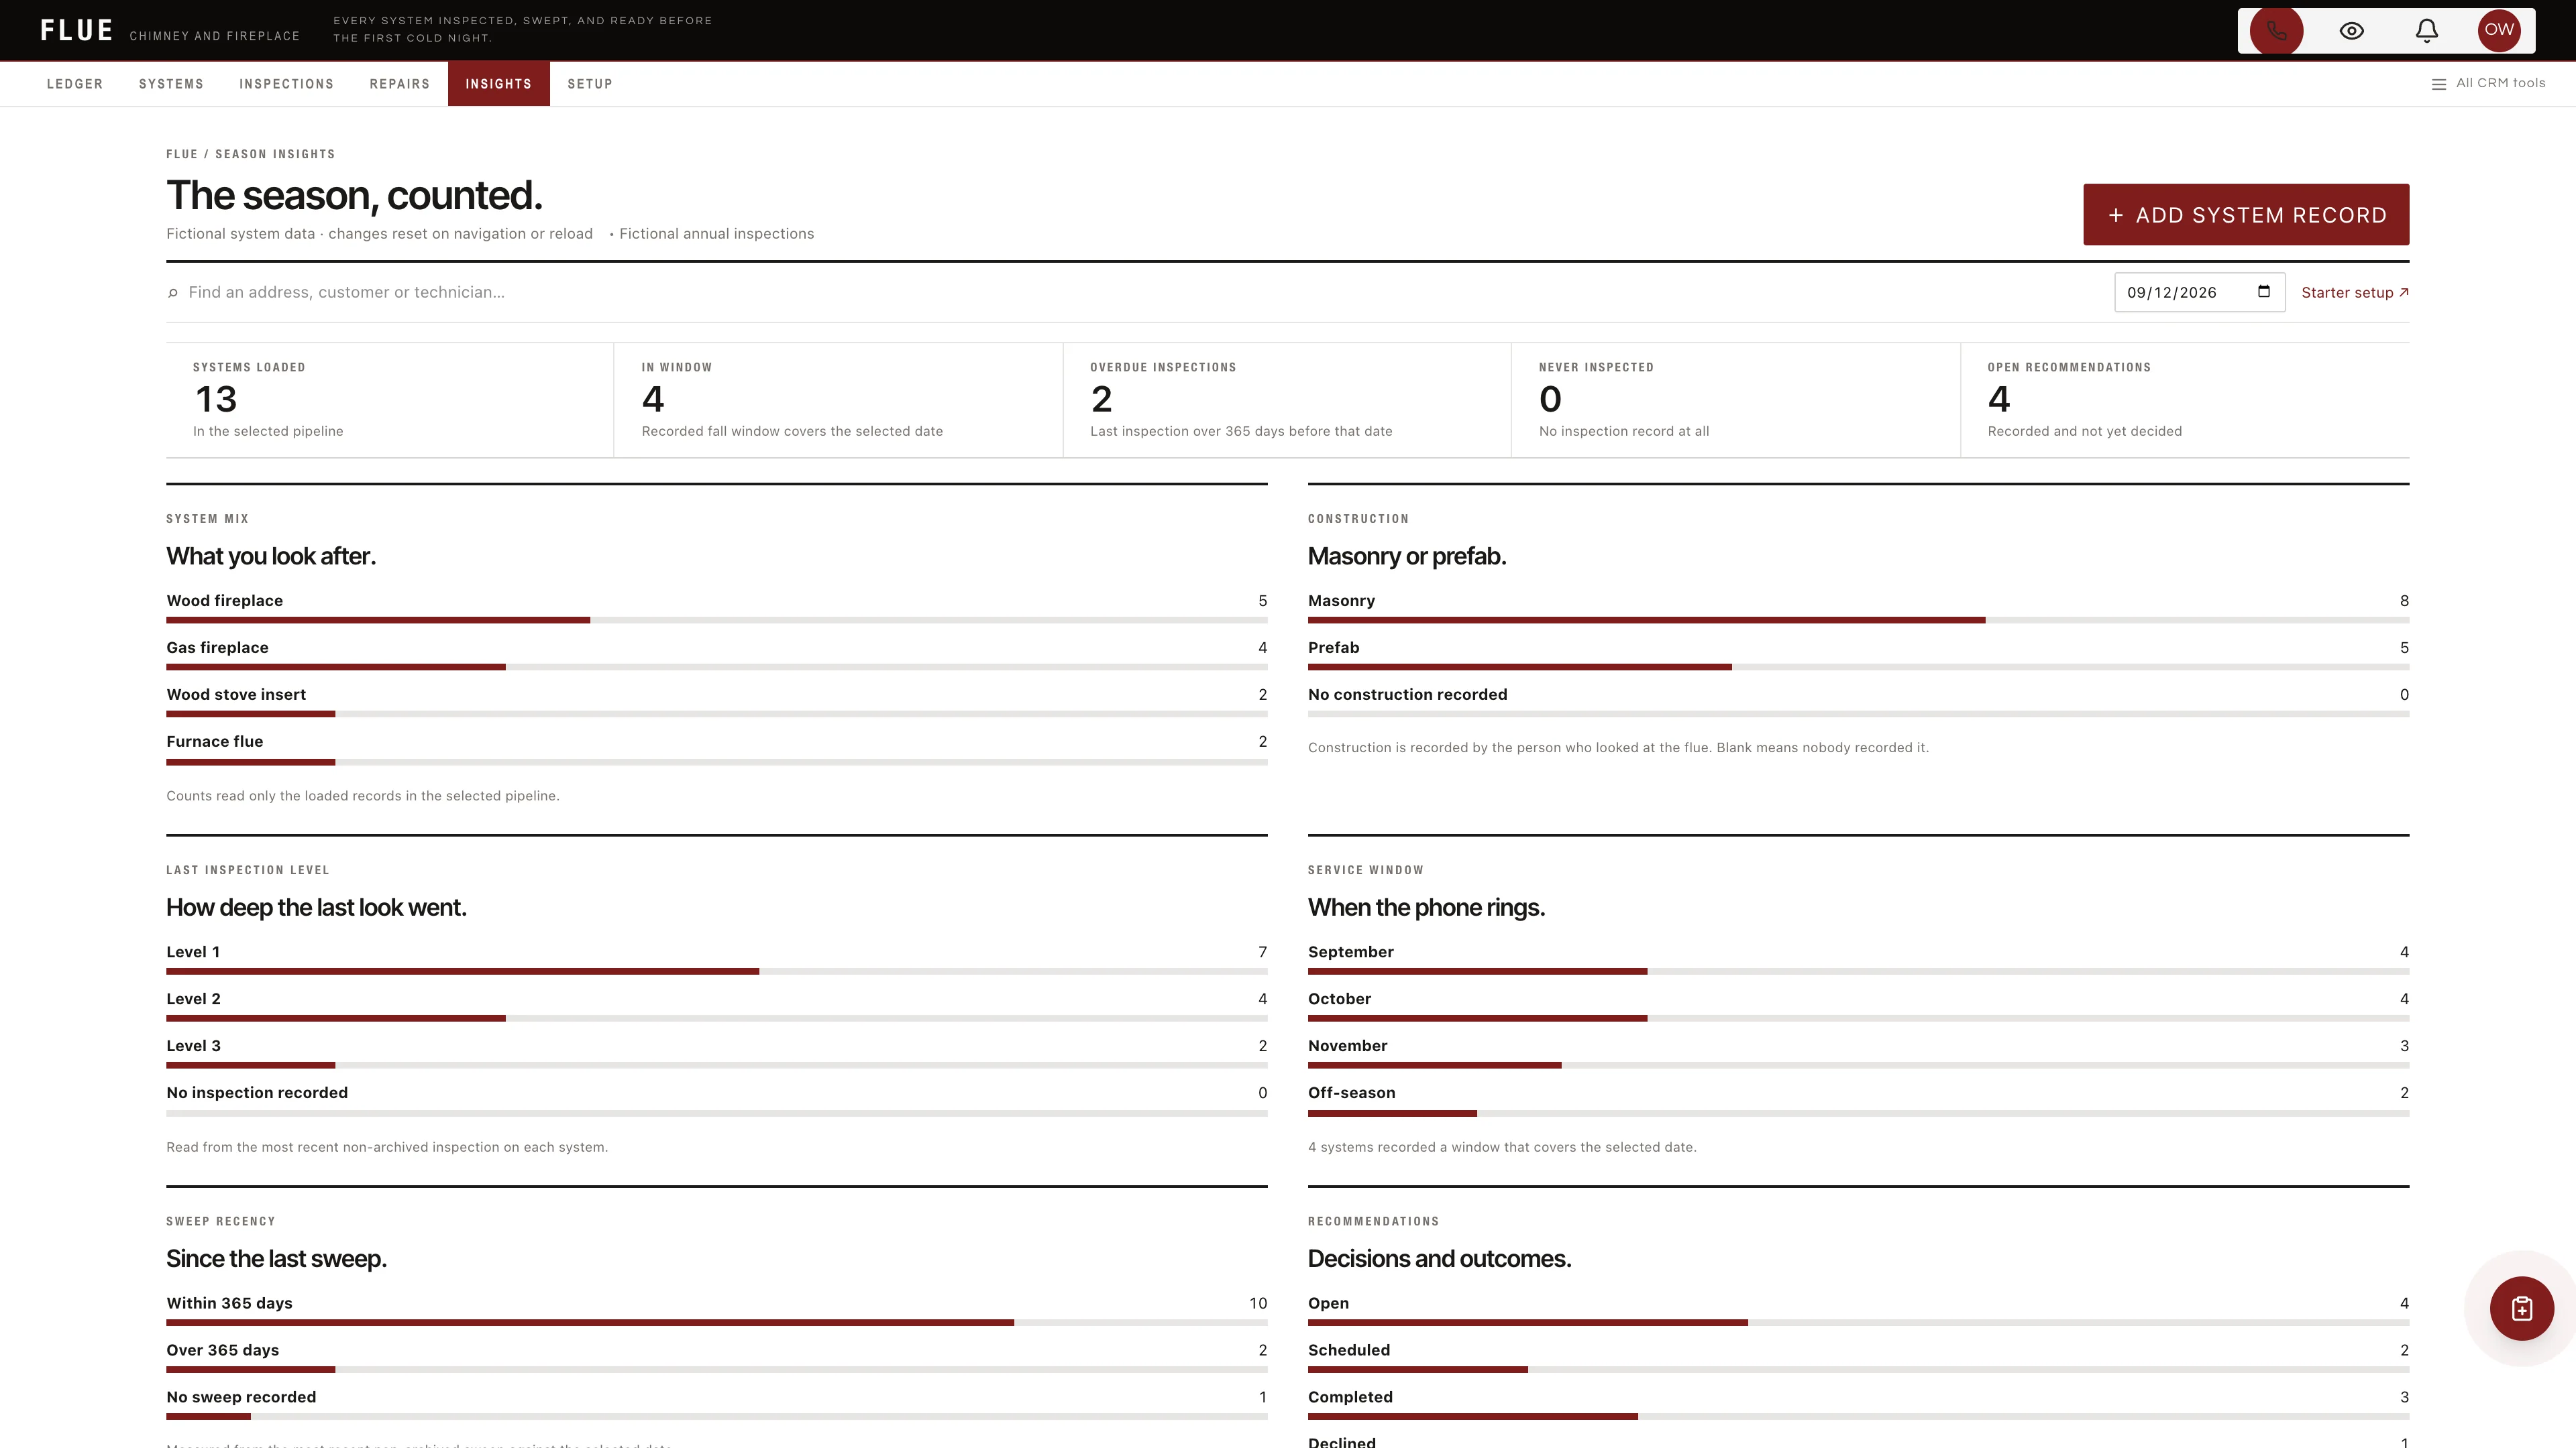Screen dimensions: 2576x1448
Task: Select the Level 3 inspection row
Action: (717, 1054)
